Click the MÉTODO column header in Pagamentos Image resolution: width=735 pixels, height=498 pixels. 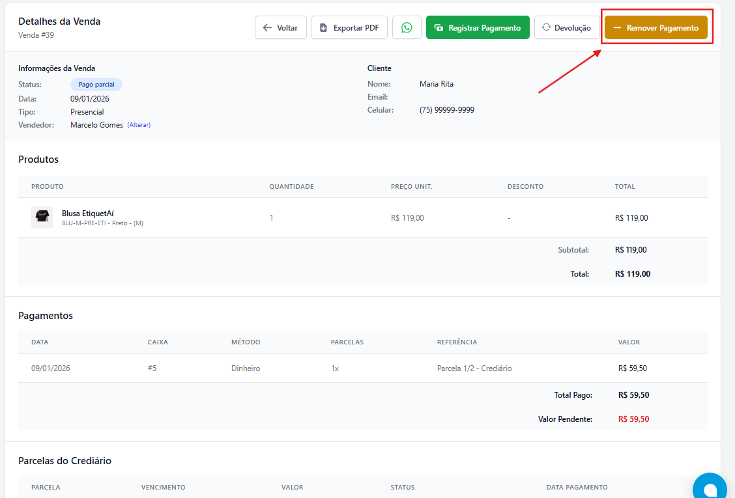(x=246, y=342)
